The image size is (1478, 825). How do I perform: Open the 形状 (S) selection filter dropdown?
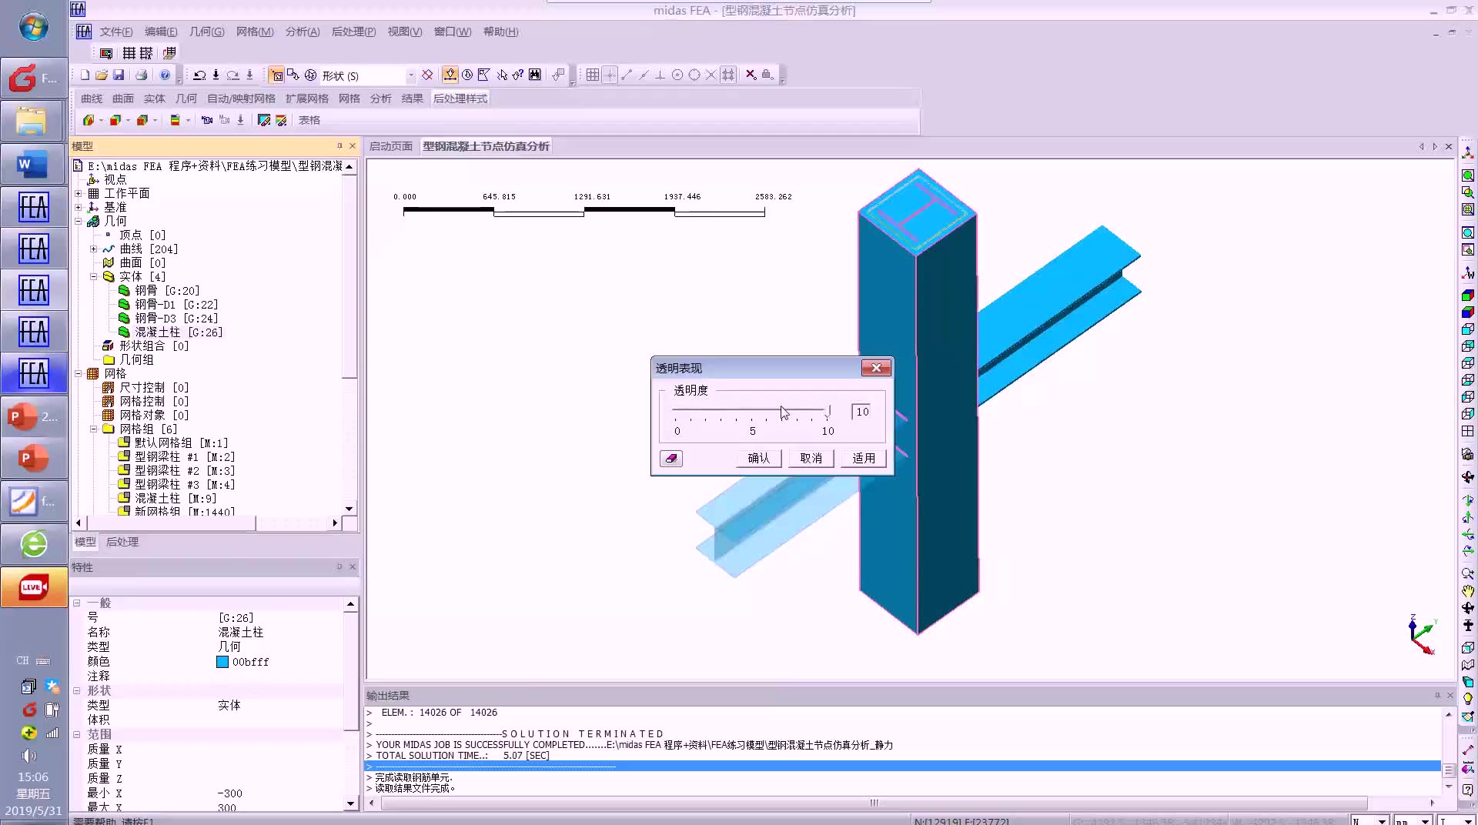(x=411, y=75)
